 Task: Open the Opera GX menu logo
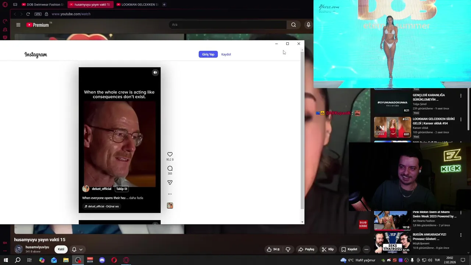5,4
